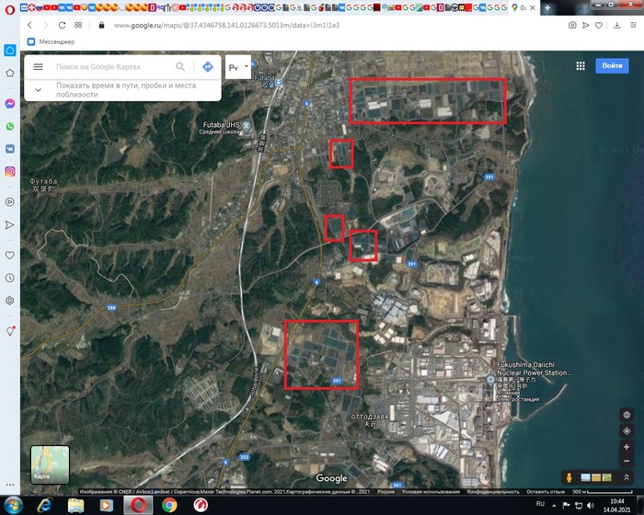The image size is (644, 515).
Task: Open Opera sidebar home icon
Action: click(10, 50)
